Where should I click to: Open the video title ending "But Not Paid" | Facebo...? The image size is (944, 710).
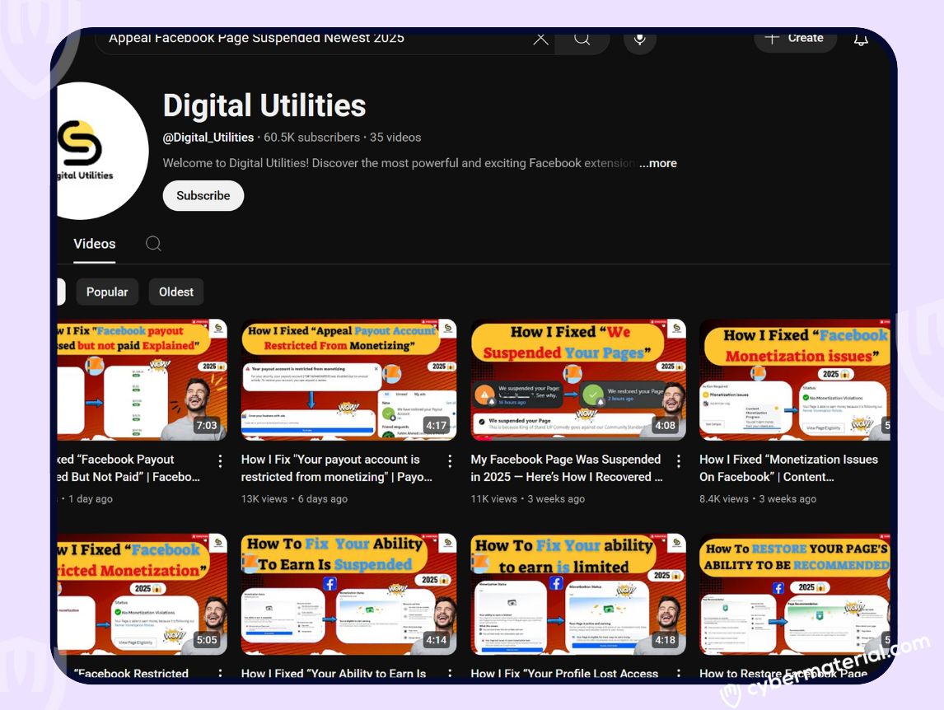(129, 468)
